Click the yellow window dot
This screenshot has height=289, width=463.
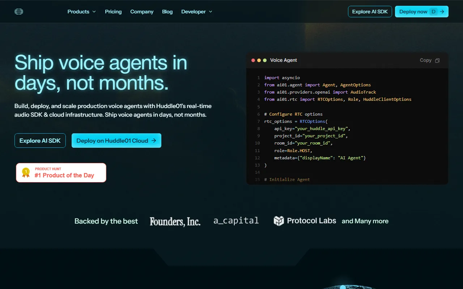(x=259, y=60)
